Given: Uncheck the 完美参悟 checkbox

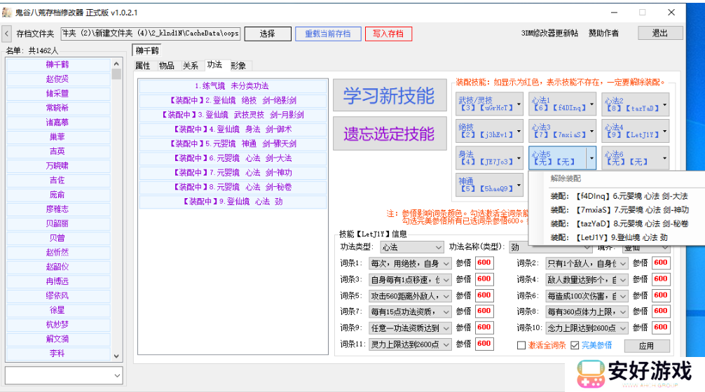Looking at the screenshot, I should pyautogui.click(x=575, y=345).
